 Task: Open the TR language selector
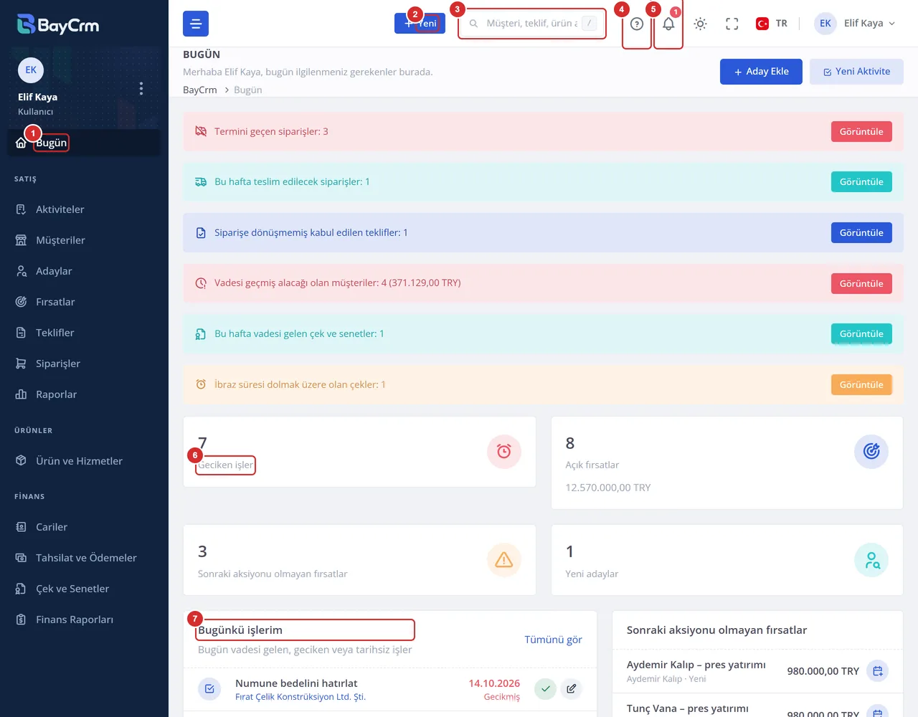(772, 24)
